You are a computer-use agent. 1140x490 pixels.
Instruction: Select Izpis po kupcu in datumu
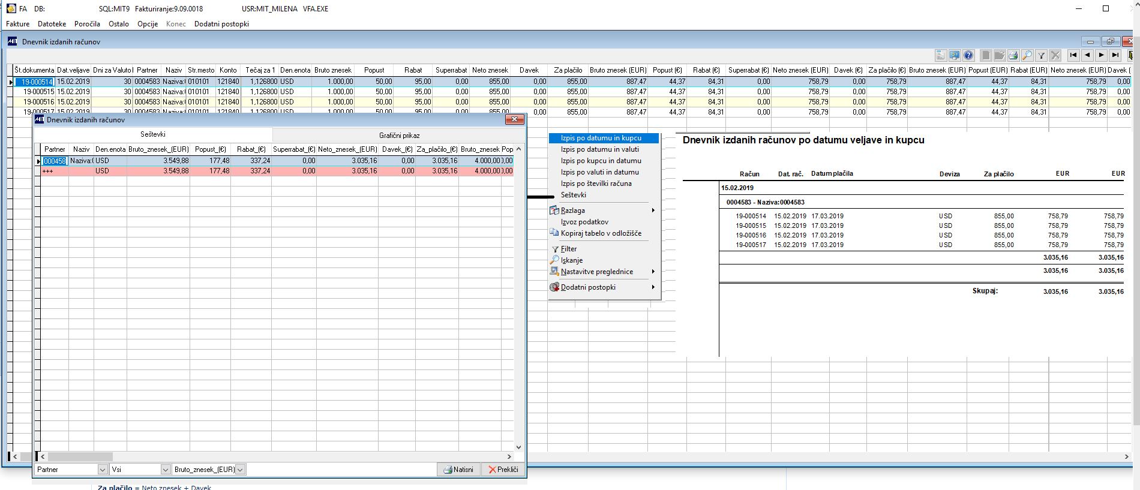pos(601,161)
